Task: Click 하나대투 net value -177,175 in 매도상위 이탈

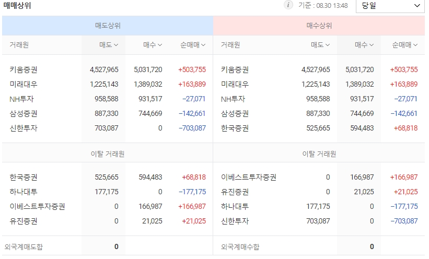Action: pos(192,192)
